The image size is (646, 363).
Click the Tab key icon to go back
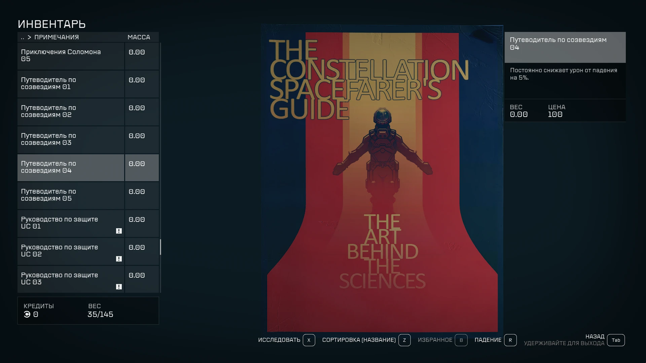point(616,340)
